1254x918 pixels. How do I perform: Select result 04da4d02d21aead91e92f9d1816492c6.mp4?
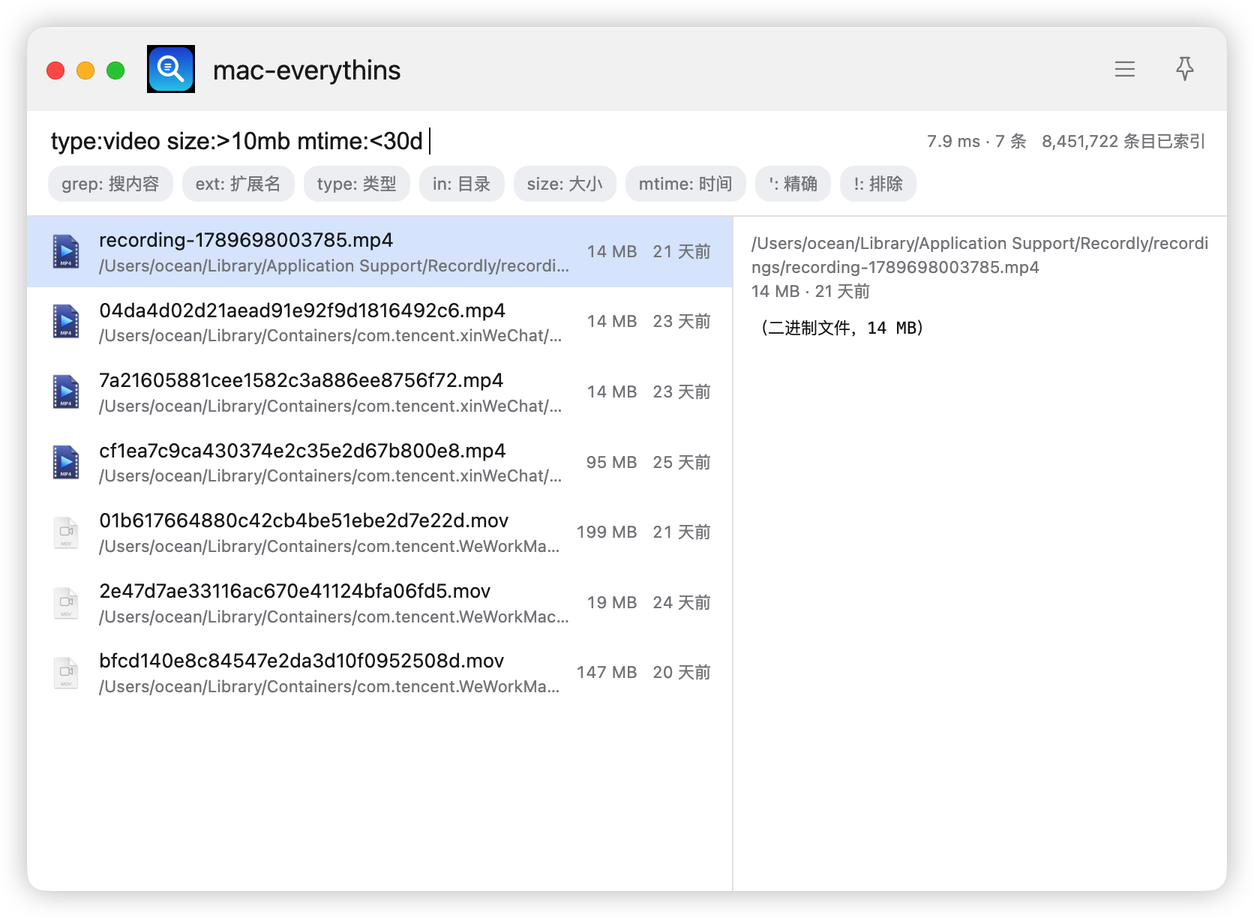pyautogui.click(x=379, y=322)
